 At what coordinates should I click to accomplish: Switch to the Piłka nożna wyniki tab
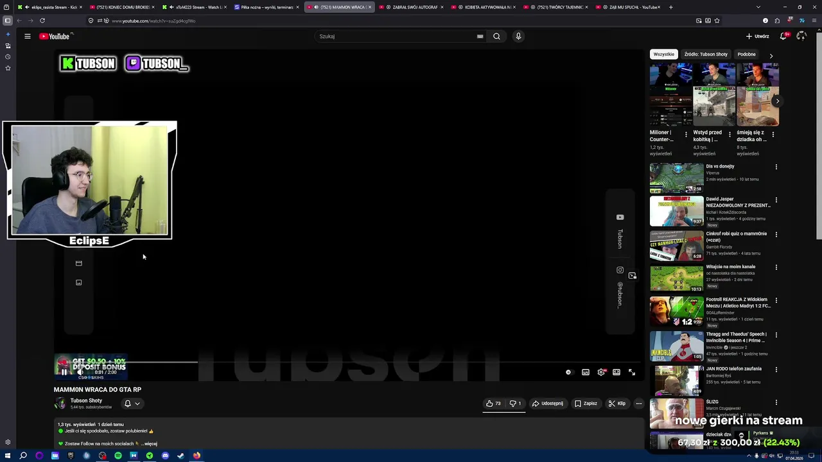(267, 7)
